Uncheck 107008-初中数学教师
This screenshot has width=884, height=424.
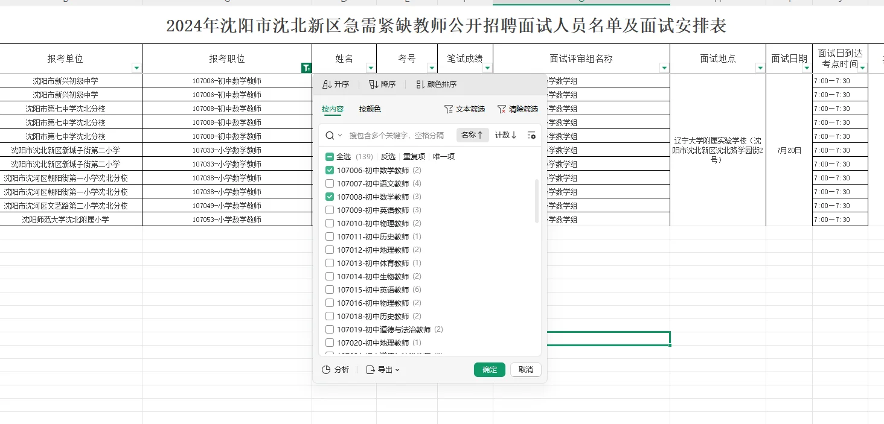330,197
